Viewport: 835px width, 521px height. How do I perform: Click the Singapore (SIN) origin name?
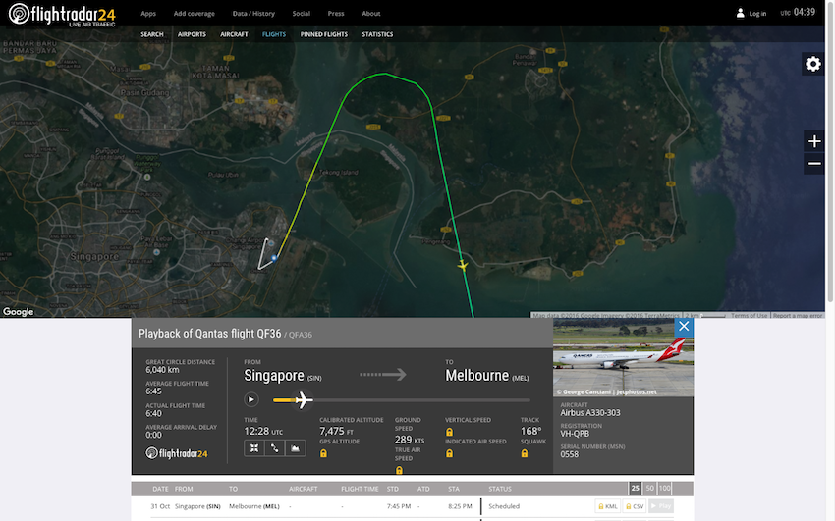pos(282,376)
